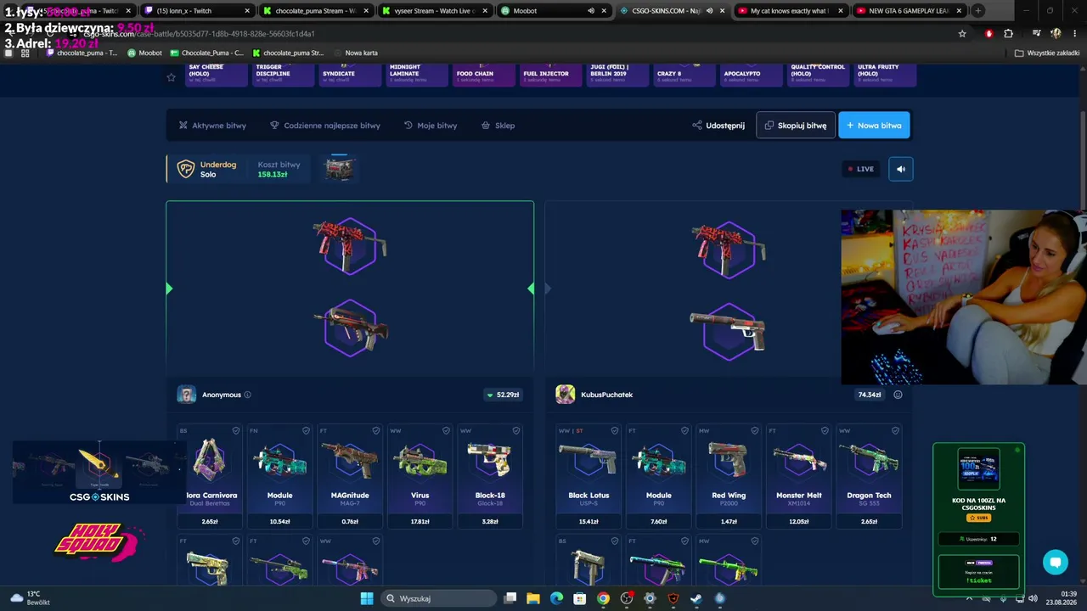Click the info icon beside Anonymous
The width and height of the screenshot is (1087, 611).
248,395
